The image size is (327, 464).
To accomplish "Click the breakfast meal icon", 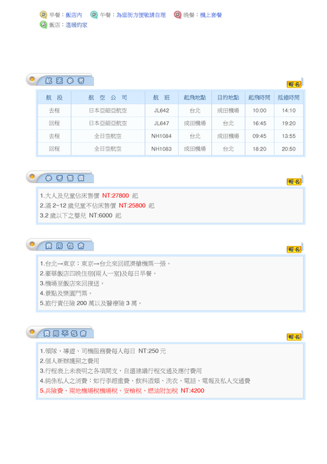I will [44, 15].
